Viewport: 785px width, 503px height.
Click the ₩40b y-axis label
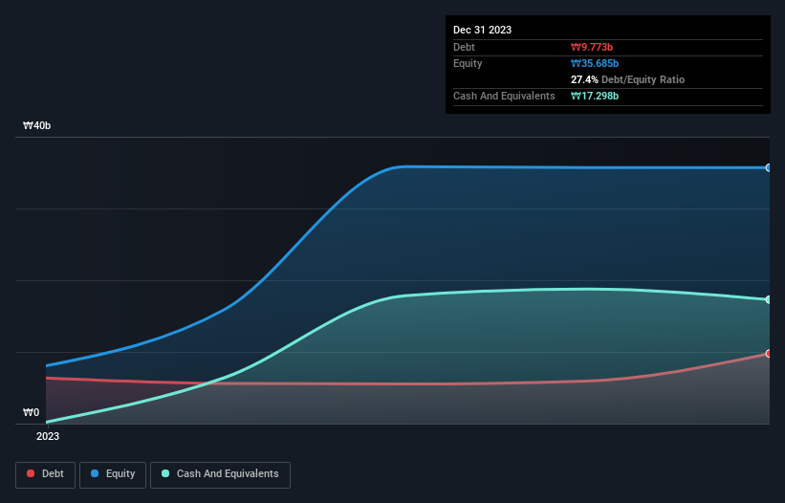click(x=36, y=125)
